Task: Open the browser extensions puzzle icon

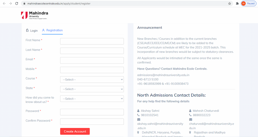Action: point(237,3)
